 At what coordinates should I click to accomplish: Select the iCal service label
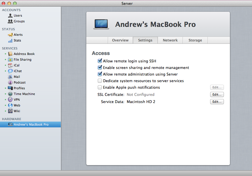[17, 65]
